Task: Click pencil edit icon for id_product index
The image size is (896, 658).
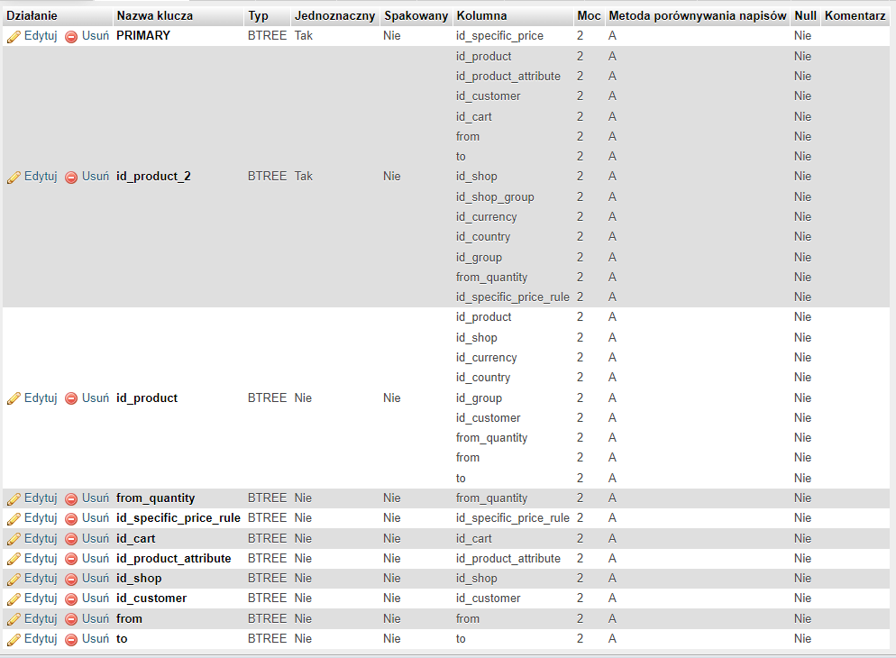Action: pyautogui.click(x=14, y=398)
